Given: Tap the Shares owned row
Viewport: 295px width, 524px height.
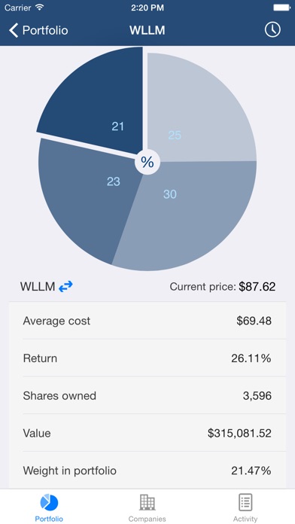Looking at the screenshot, I should tap(147, 396).
